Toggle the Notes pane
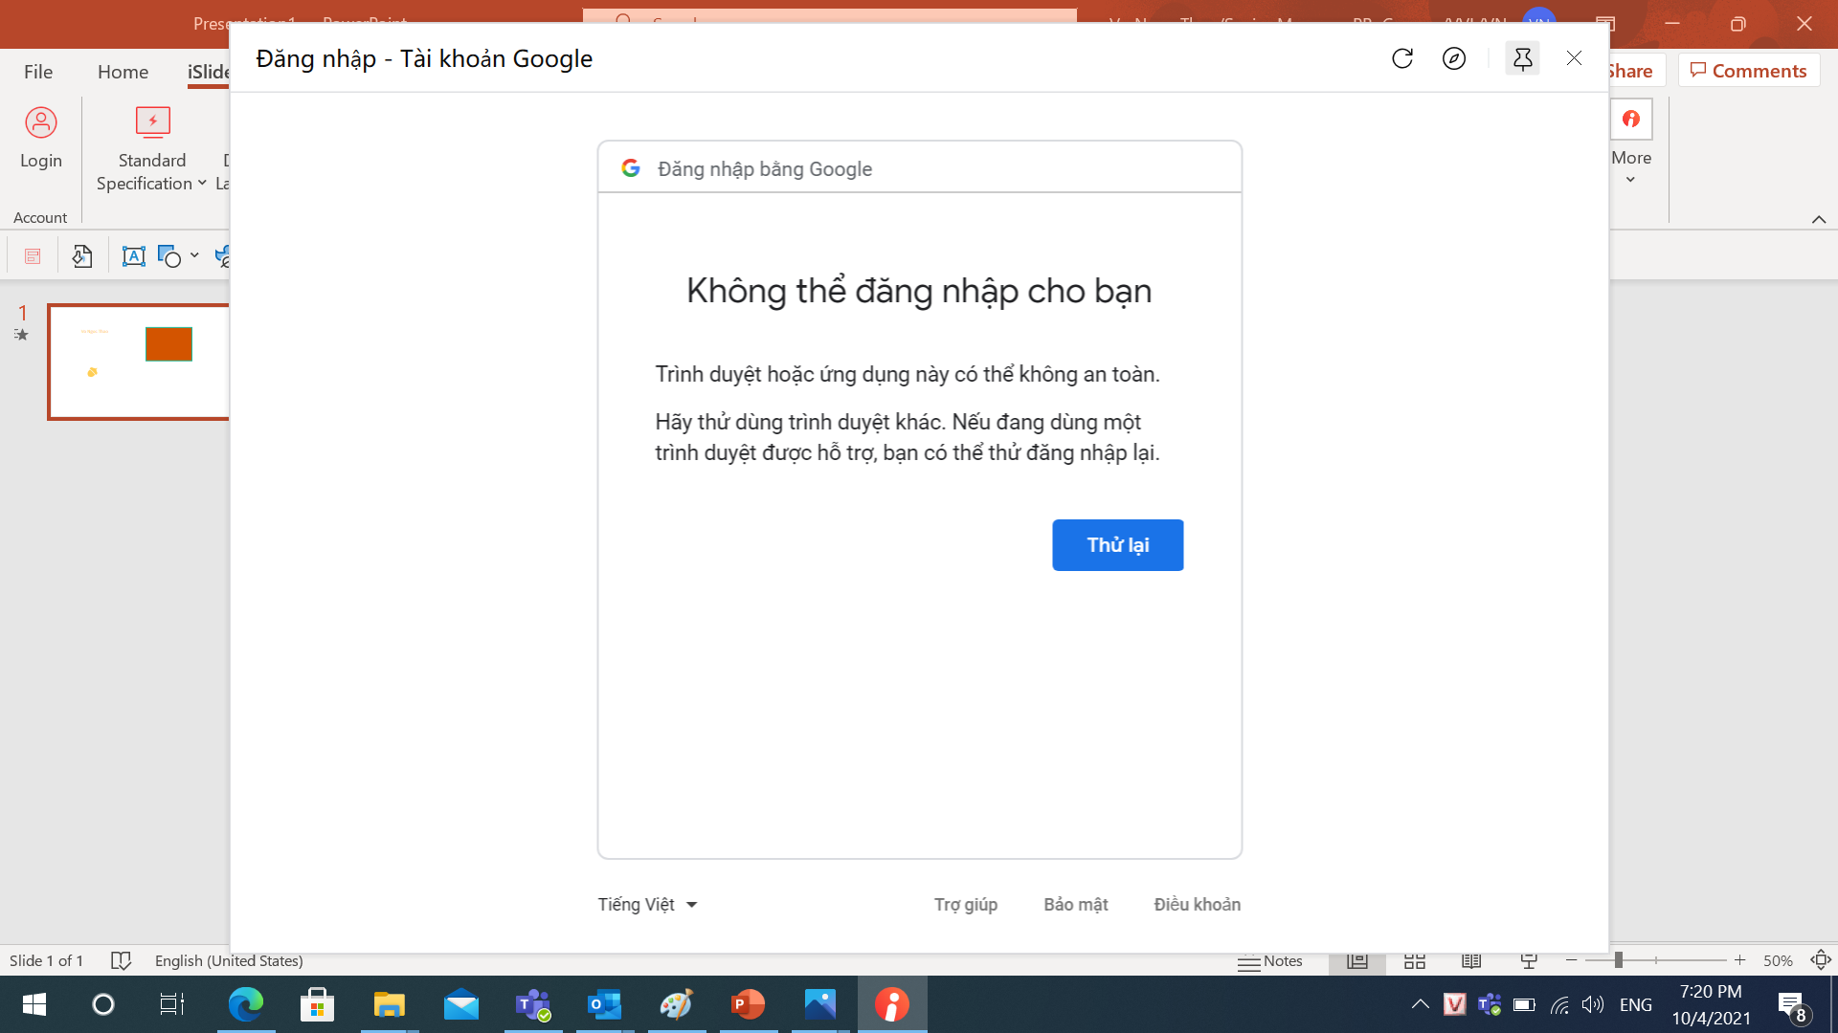Image resolution: width=1838 pixels, height=1033 pixels. pyautogui.click(x=1270, y=960)
